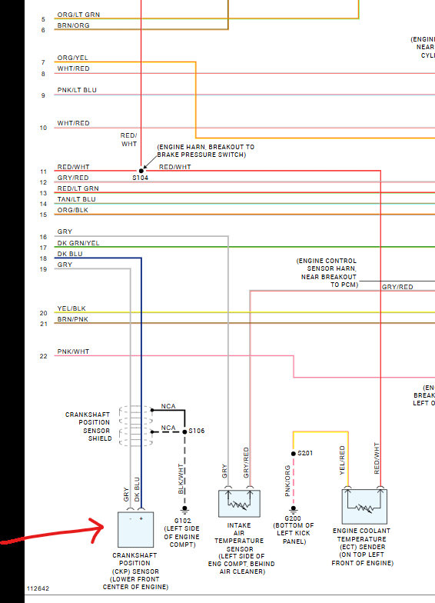Click the vertical PNK/ORG wire label
This screenshot has width=435, height=603.
(x=287, y=481)
